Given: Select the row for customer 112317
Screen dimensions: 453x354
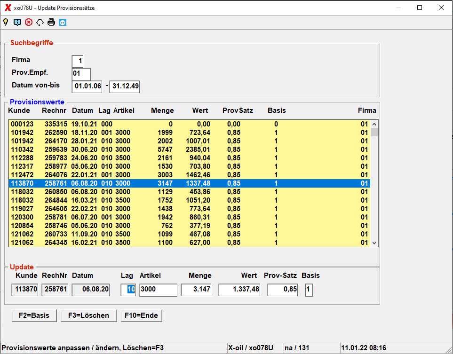Looking at the screenshot, I should (x=190, y=166).
